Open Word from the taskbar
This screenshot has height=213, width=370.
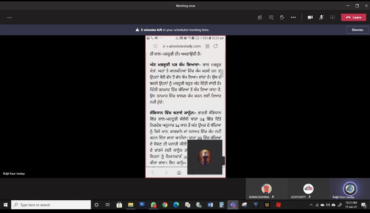point(210,205)
